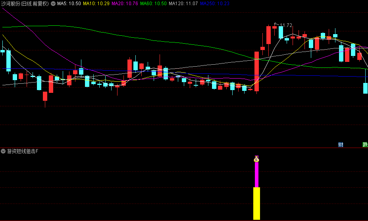
Task: Click the green 跌 marker icon
Action: pyautogui.click(x=365, y=144)
